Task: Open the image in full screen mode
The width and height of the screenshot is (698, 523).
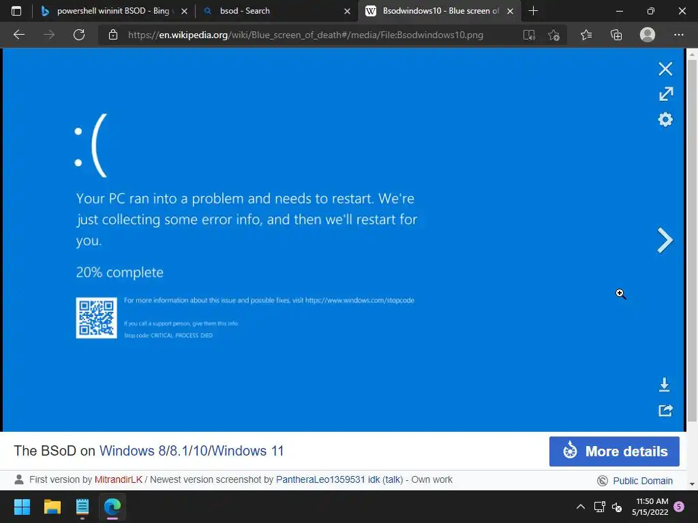Action: (x=665, y=94)
